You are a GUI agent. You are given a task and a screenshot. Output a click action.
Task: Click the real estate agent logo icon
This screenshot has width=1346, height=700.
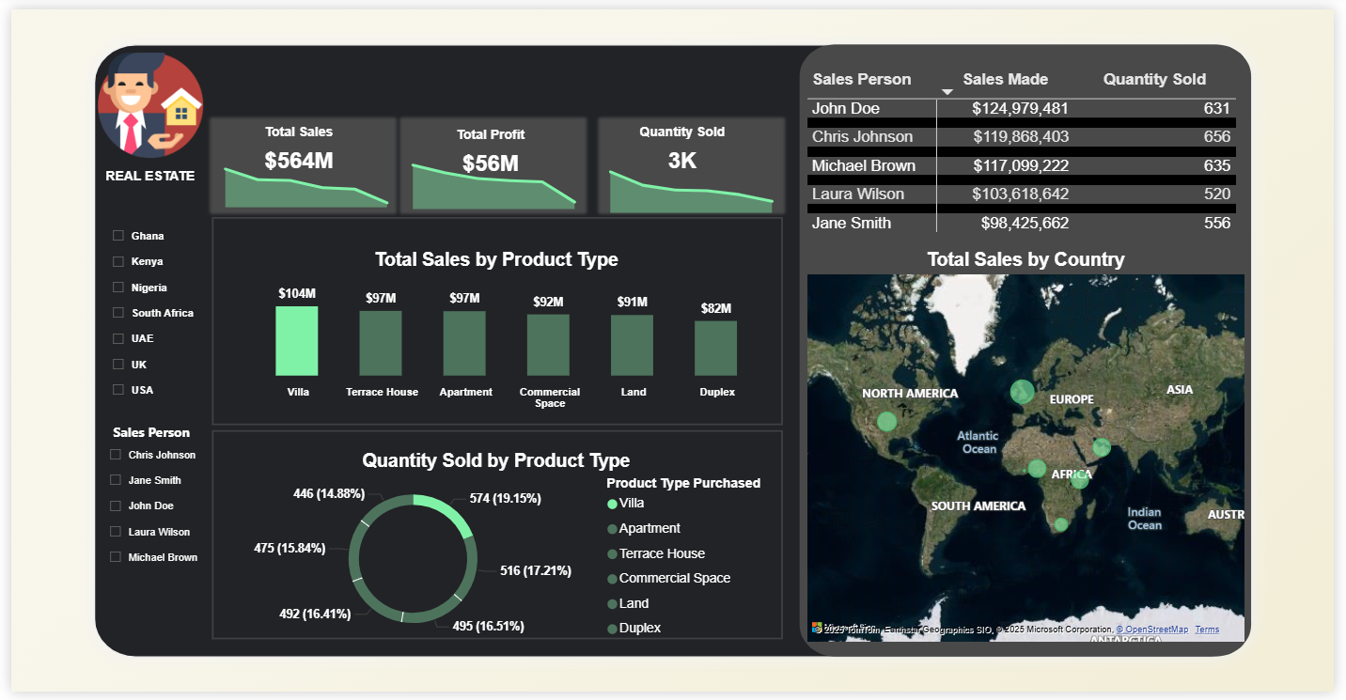[150, 103]
